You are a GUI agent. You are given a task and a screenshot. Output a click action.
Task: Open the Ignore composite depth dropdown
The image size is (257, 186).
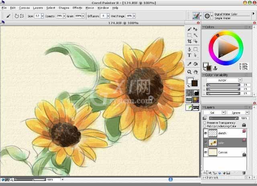(x=247, y=113)
